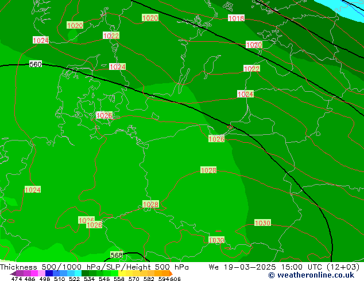Click the 560 height contour label
Image resolution: width=364 pixels, height=281 pixels.
click(x=36, y=64)
